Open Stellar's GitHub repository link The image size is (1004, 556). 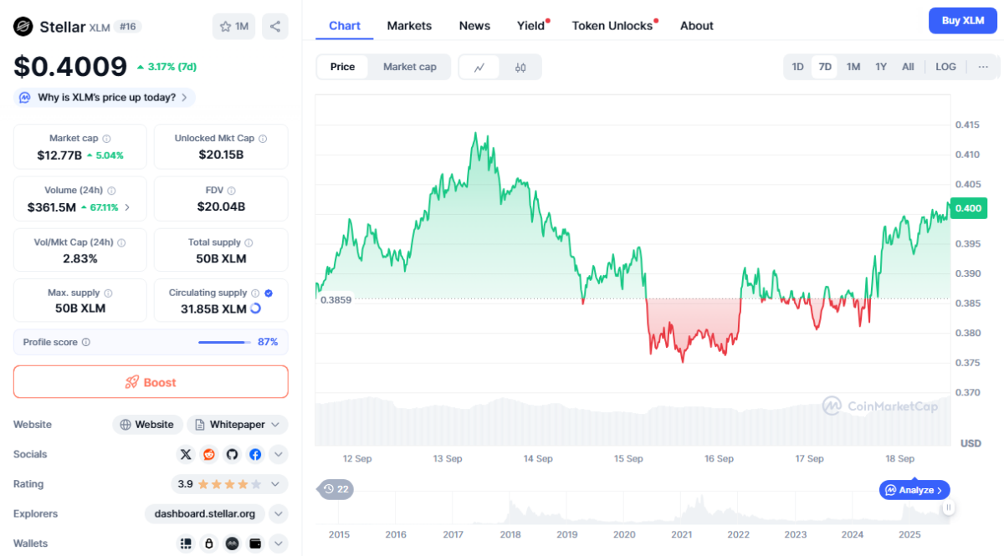pyautogui.click(x=232, y=455)
